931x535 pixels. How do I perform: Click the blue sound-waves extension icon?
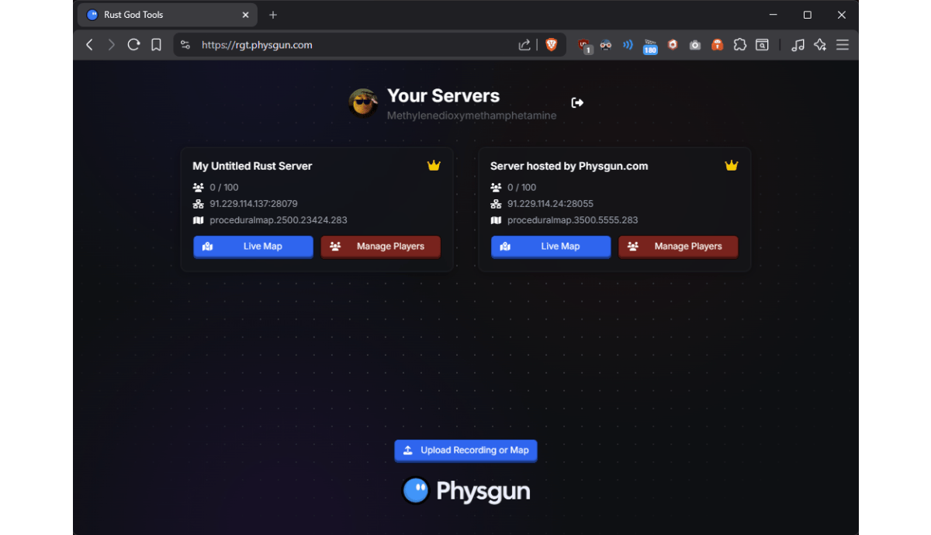tap(628, 45)
